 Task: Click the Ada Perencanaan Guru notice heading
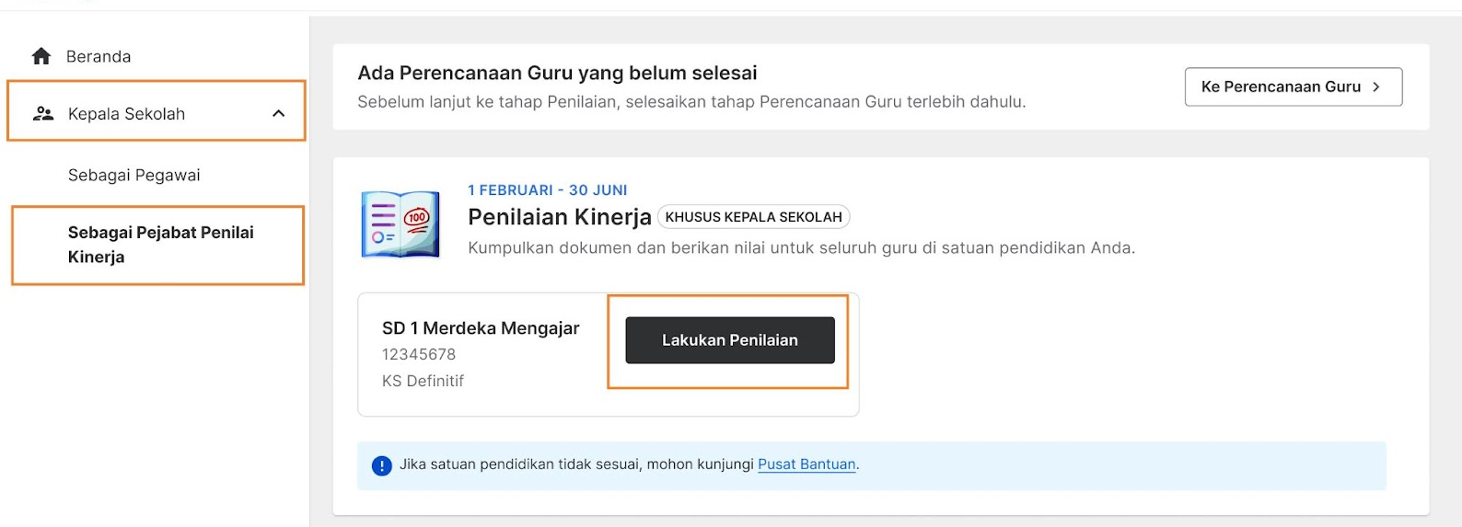pyautogui.click(x=557, y=73)
